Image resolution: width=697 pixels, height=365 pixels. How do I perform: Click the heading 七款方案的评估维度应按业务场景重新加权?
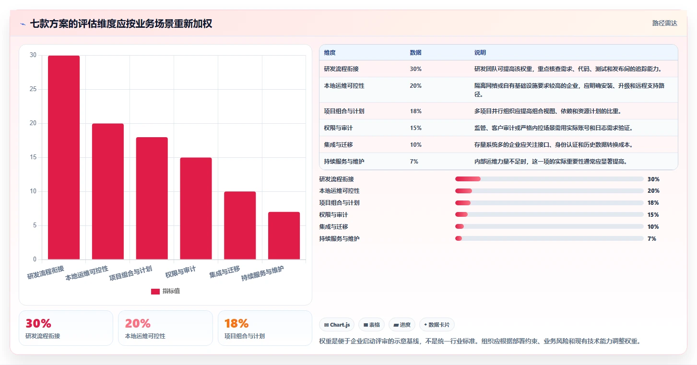coord(121,24)
